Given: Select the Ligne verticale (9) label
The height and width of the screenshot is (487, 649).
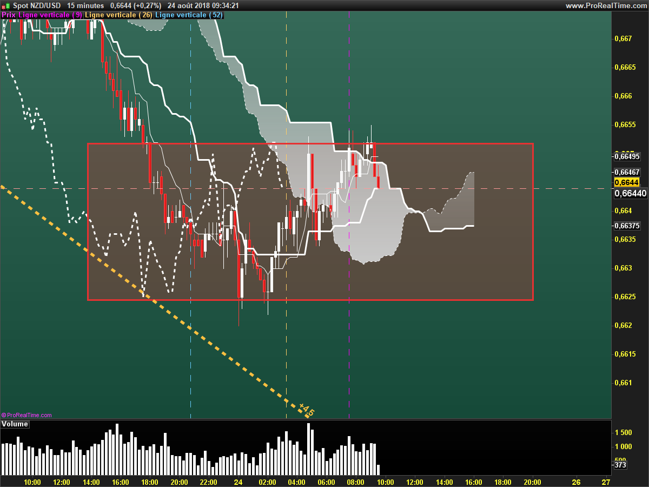Looking at the screenshot, I should click(50, 15).
